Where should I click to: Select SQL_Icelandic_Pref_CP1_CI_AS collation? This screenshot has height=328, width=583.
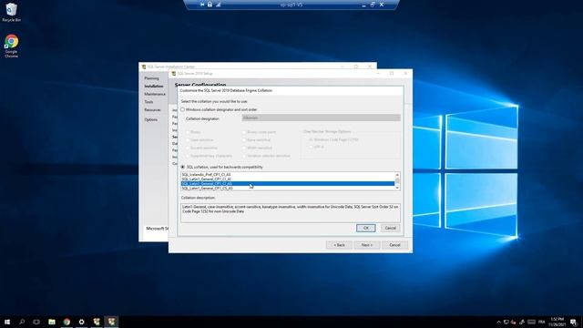point(288,174)
